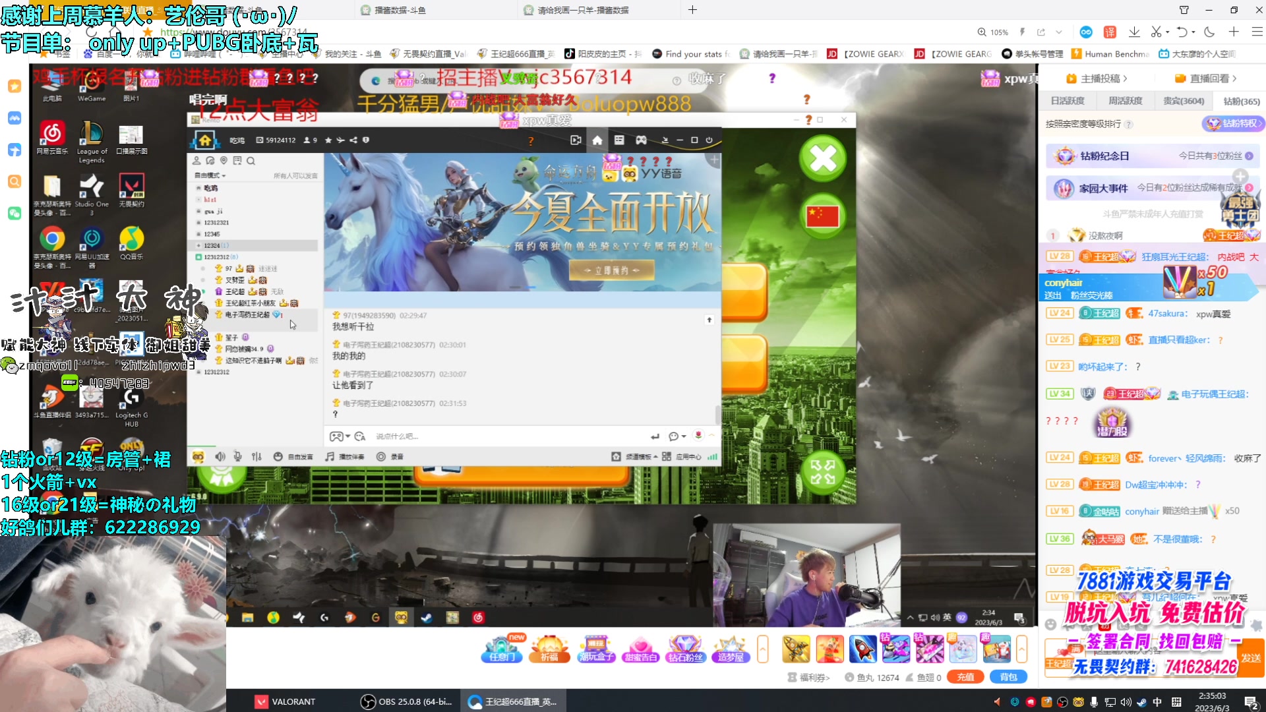Expand the 12324 channel node

(198, 245)
